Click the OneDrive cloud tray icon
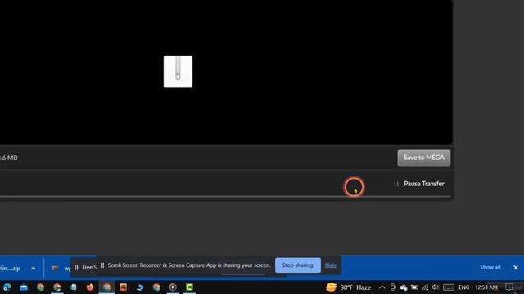The width and height of the screenshot is (524, 294). (404, 287)
